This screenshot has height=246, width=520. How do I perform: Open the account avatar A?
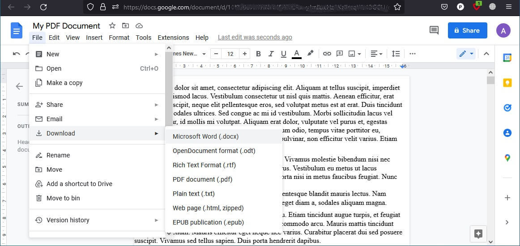point(503,30)
